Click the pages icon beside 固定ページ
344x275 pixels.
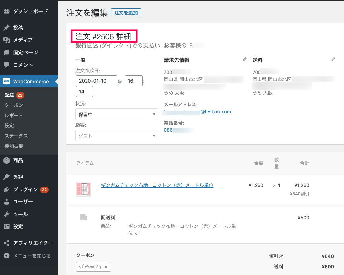coord(7,52)
